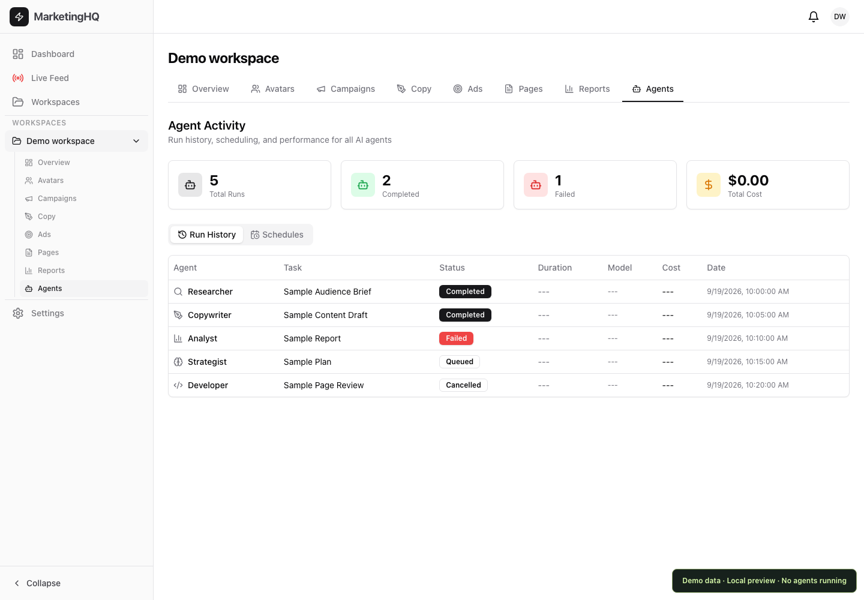Click the Strategist brain icon
The image size is (864, 600).
pos(178,362)
